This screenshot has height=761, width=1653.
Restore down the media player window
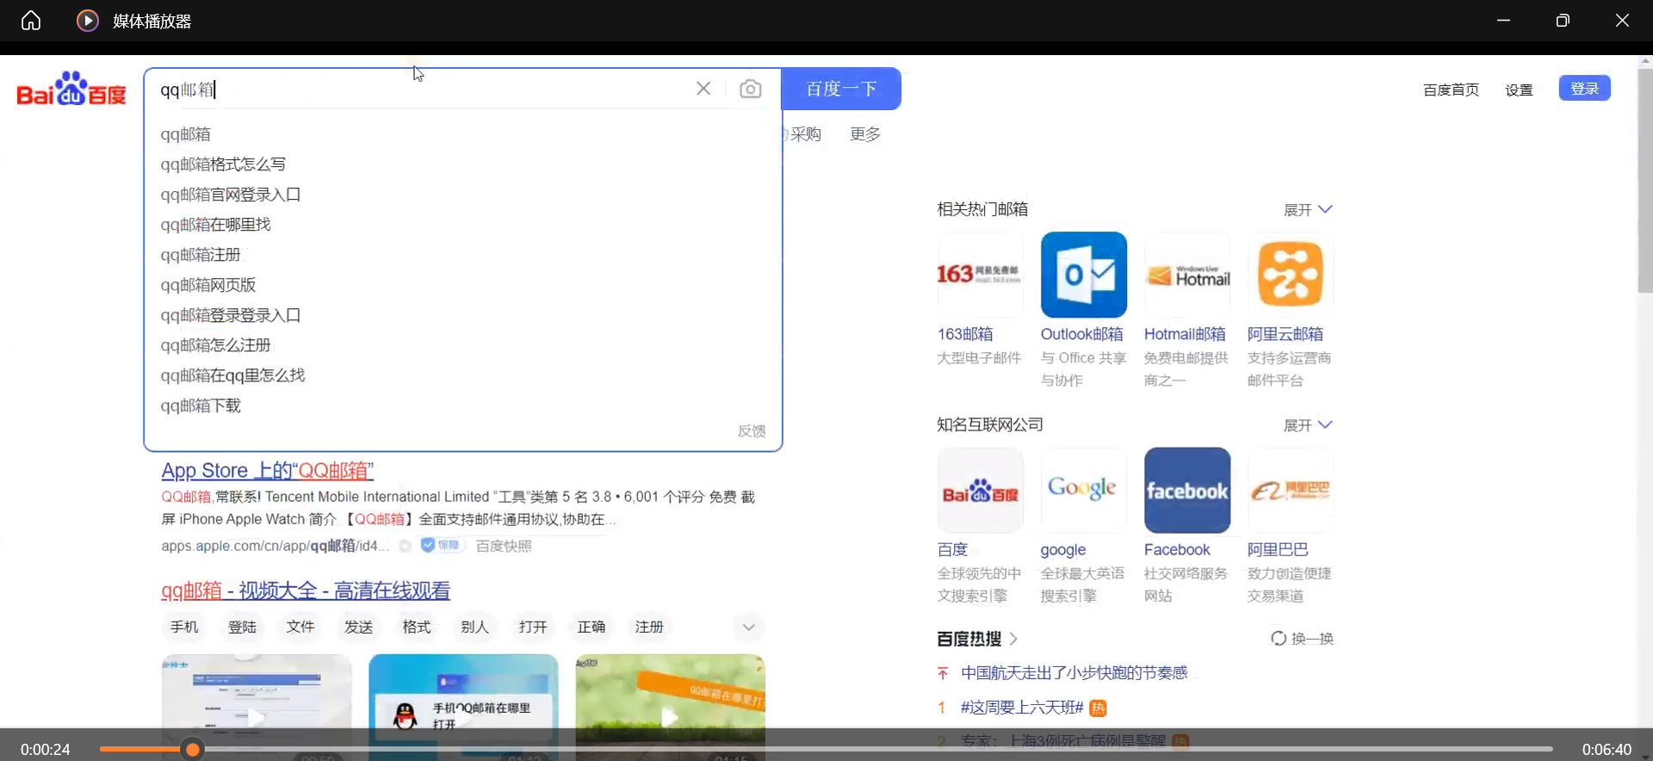(x=1563, y=21)
